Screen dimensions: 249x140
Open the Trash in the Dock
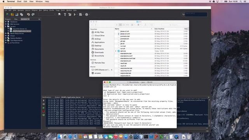[x=189, y=136]
